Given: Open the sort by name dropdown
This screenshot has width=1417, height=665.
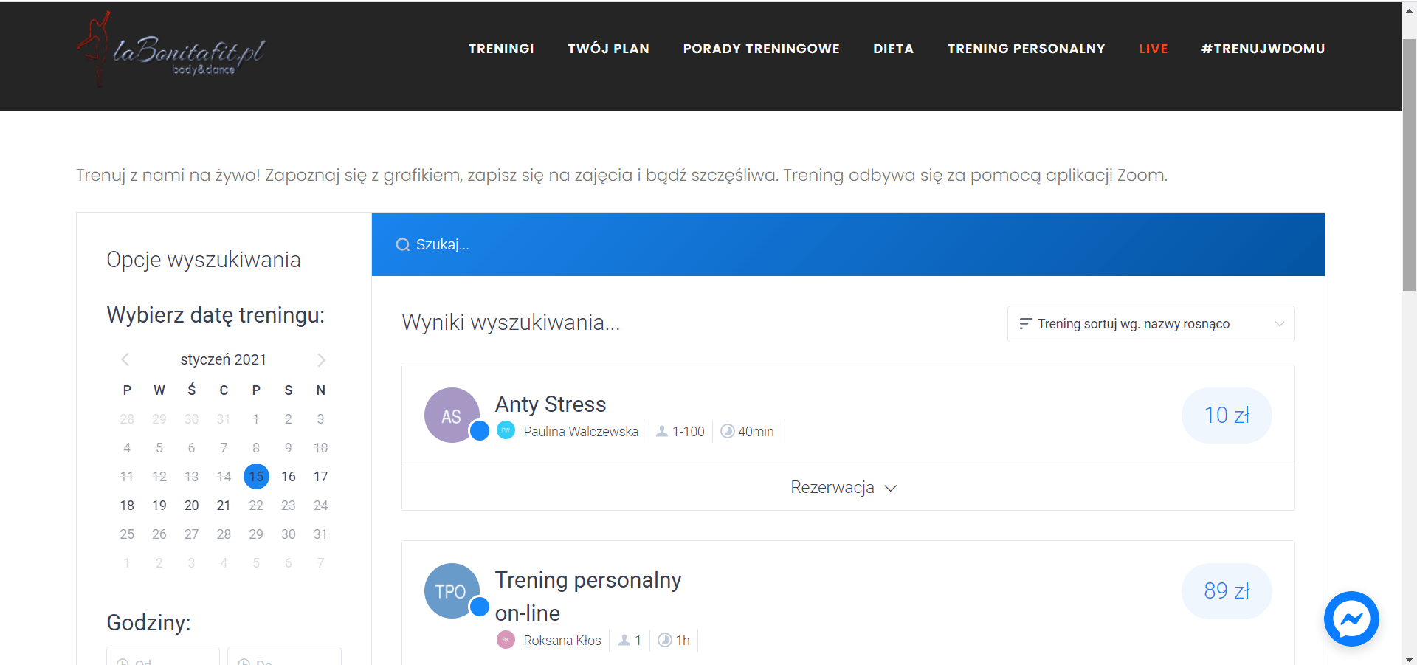Looking at the screenshot, I should [x=1150, y=324].
